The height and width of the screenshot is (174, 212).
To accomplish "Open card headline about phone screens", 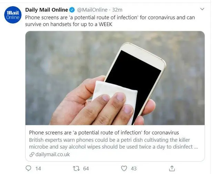I will [104, 133].
